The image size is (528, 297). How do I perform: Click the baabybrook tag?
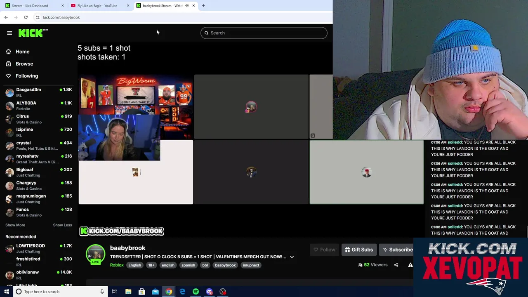225,265
